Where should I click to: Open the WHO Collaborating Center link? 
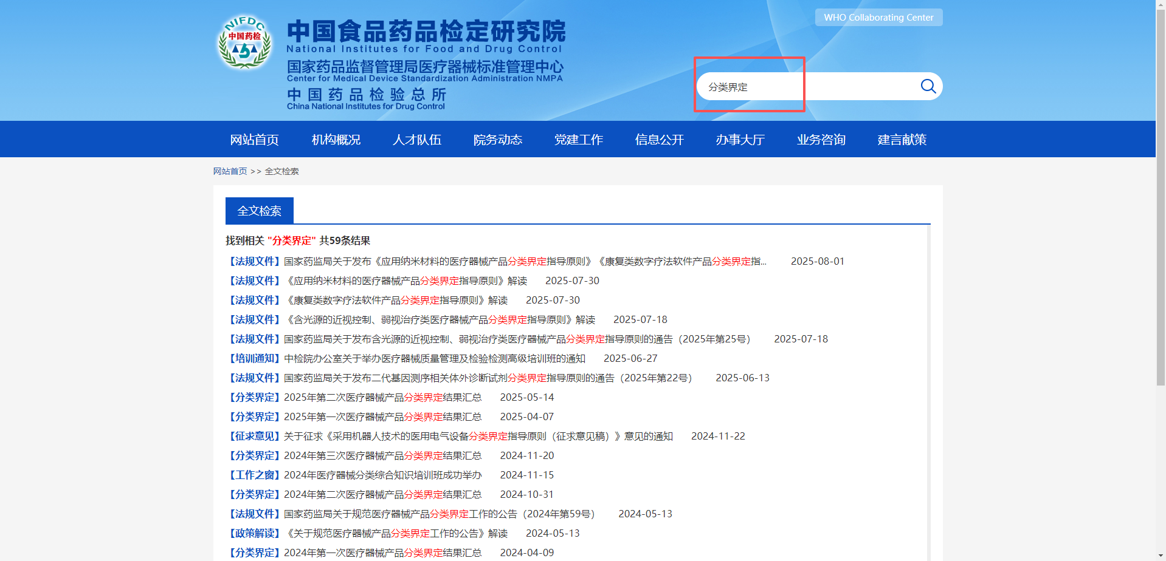click(878, 17)
